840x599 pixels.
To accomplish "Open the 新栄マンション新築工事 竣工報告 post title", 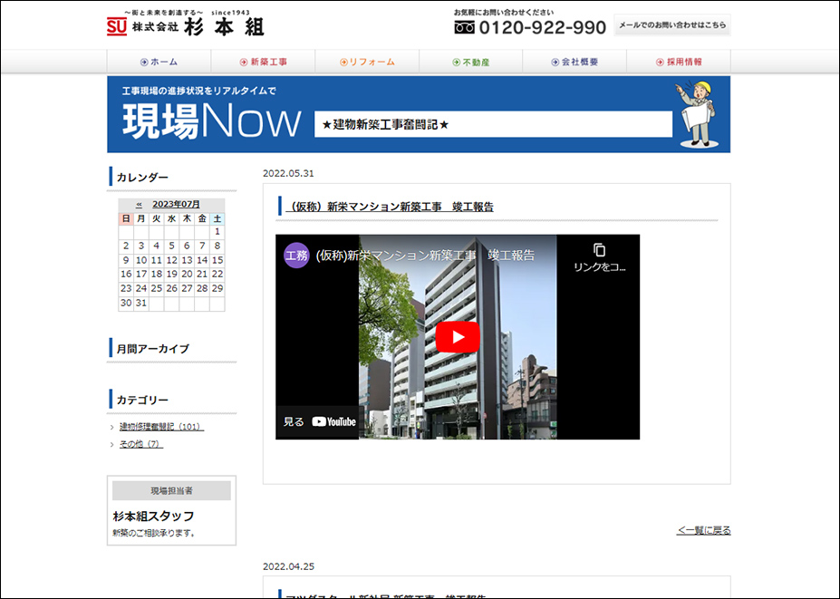I will click(x=390, y=207).
